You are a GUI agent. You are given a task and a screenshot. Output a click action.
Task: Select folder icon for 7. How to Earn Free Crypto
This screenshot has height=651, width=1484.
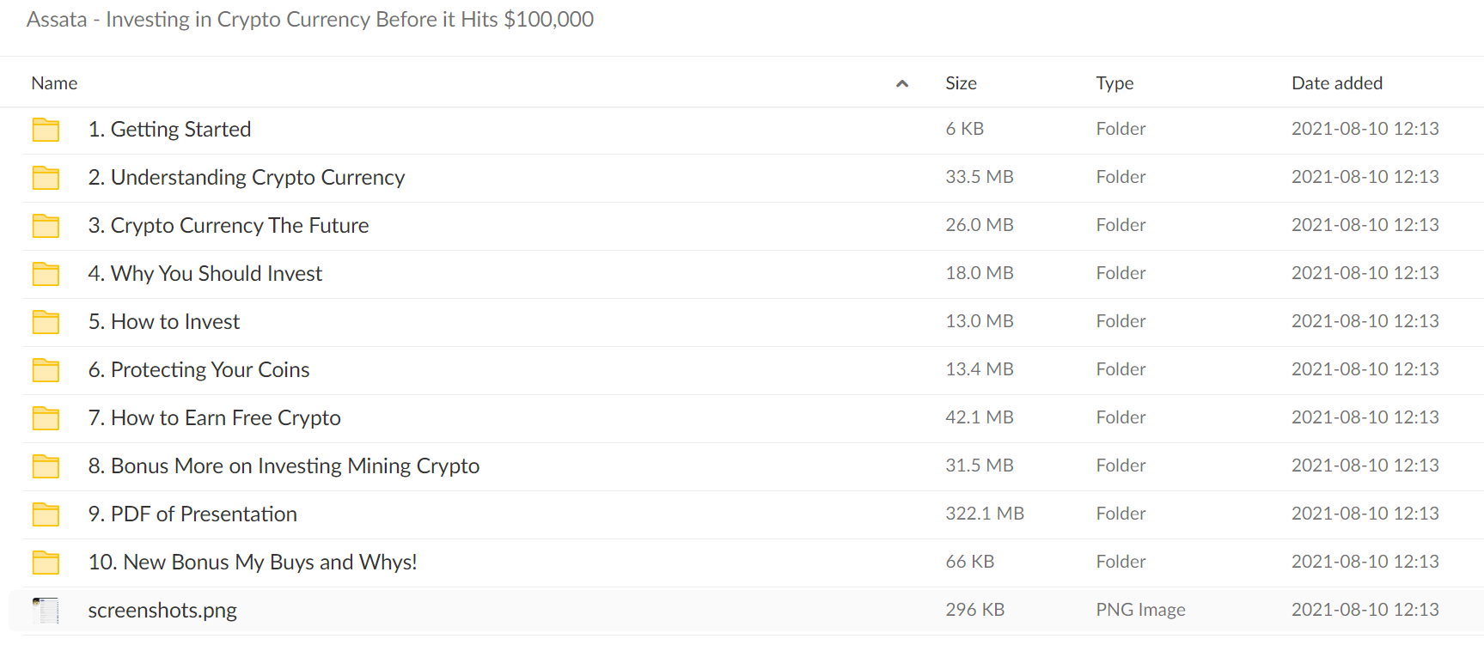coord(46,418)
